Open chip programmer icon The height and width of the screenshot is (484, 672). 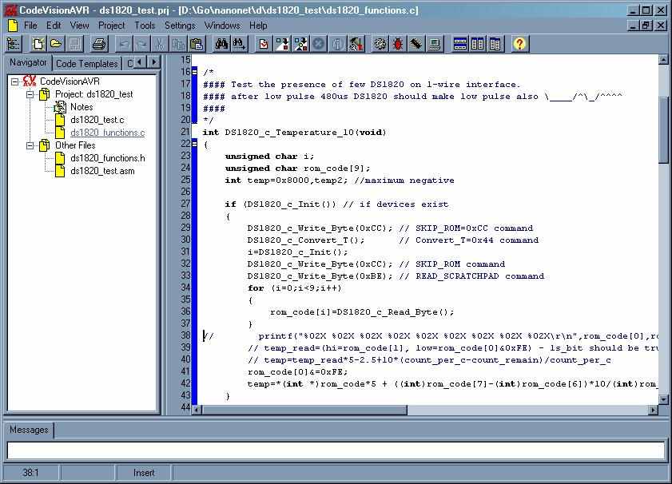click(x=416, y=44)
